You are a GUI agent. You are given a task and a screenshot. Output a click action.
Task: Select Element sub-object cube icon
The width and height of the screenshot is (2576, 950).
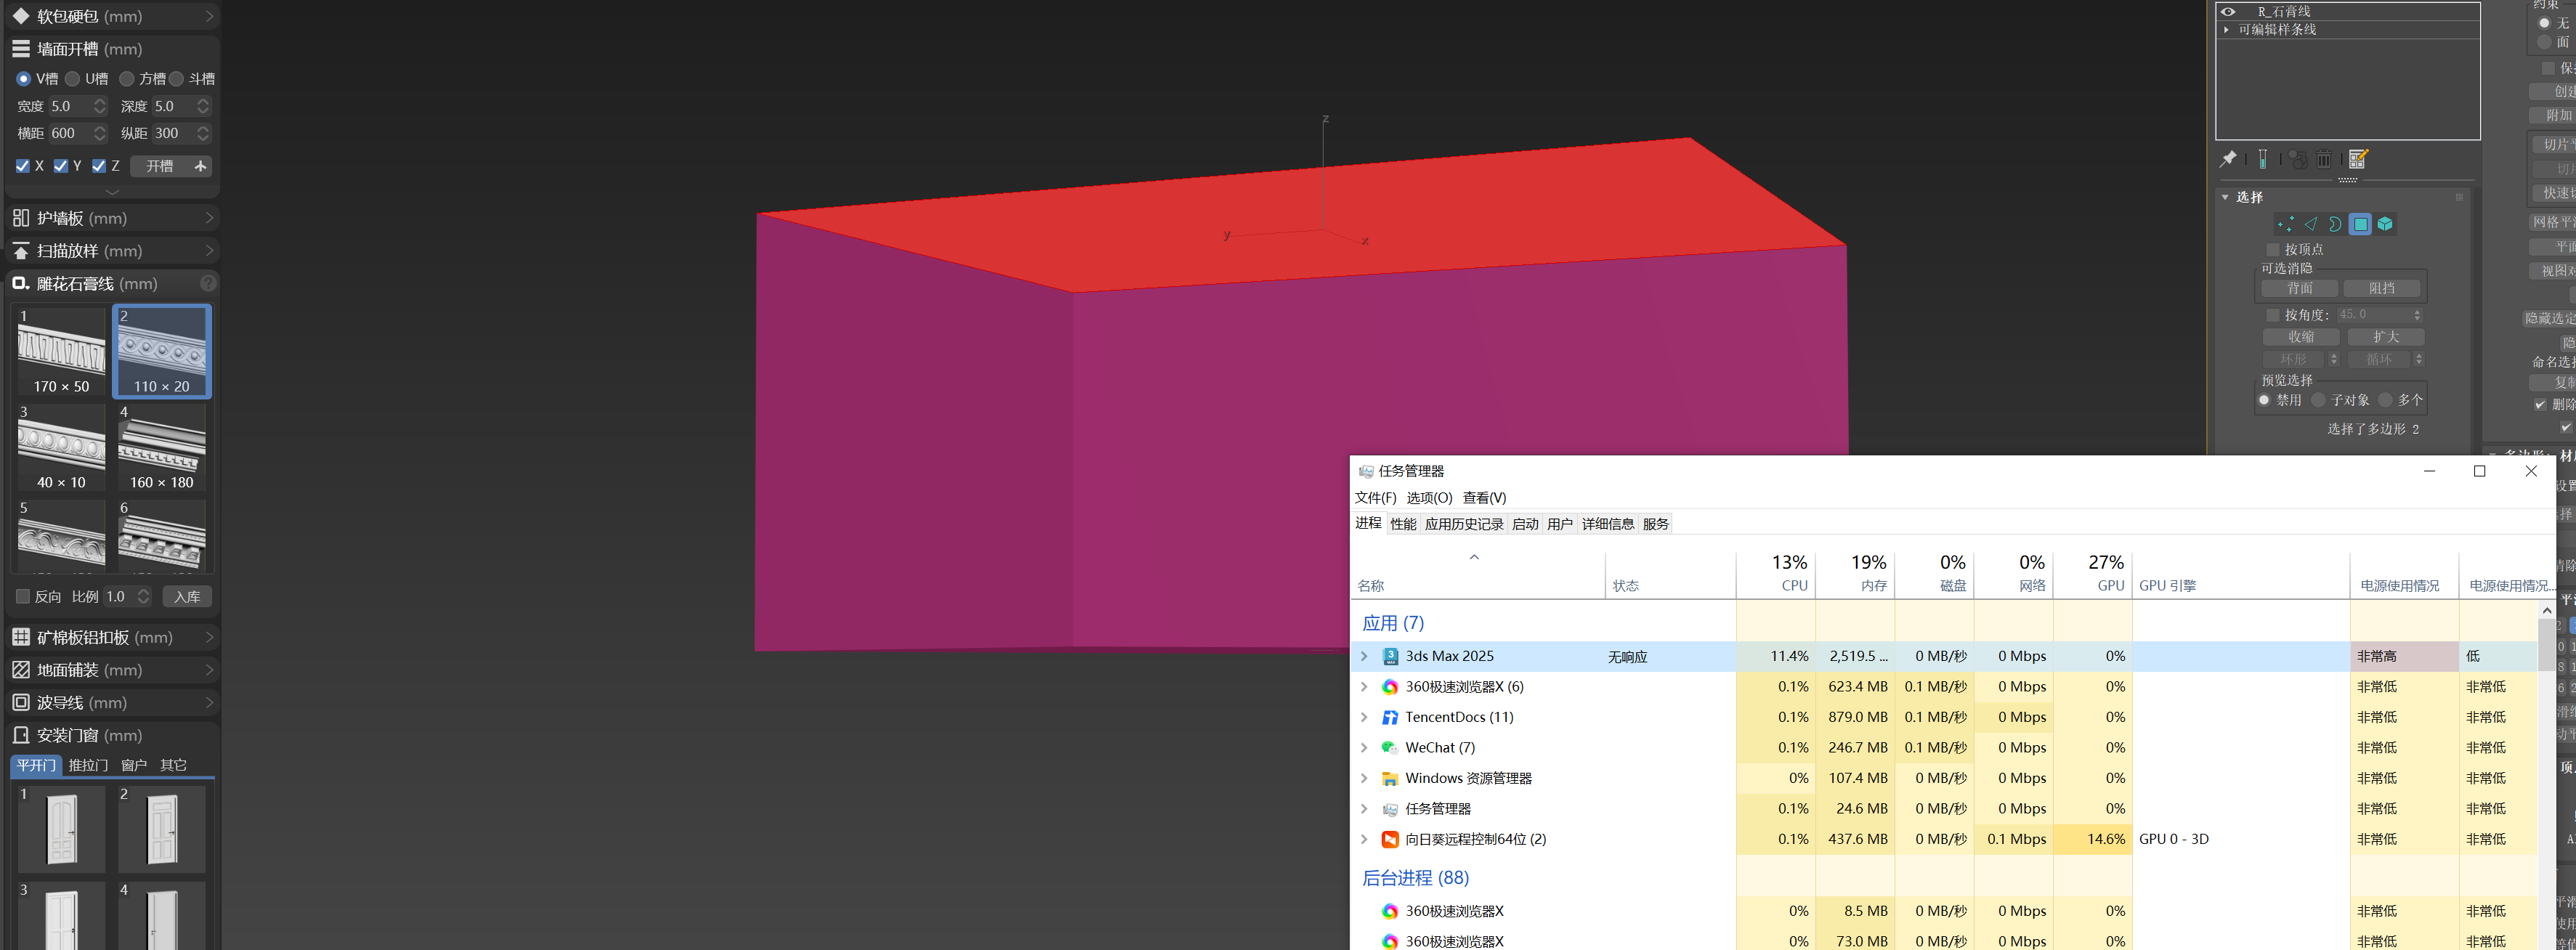tap(2385, 225)
